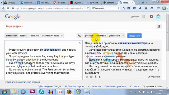Screen dimensions: 169x95
Task: Open the URL bar history dropdown
Action: click(85, 8)
